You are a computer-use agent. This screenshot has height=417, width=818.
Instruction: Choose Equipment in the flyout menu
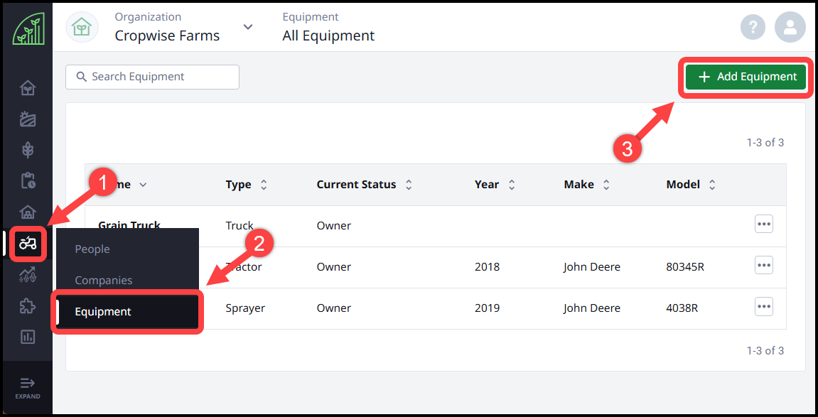[x=103, y=312]
